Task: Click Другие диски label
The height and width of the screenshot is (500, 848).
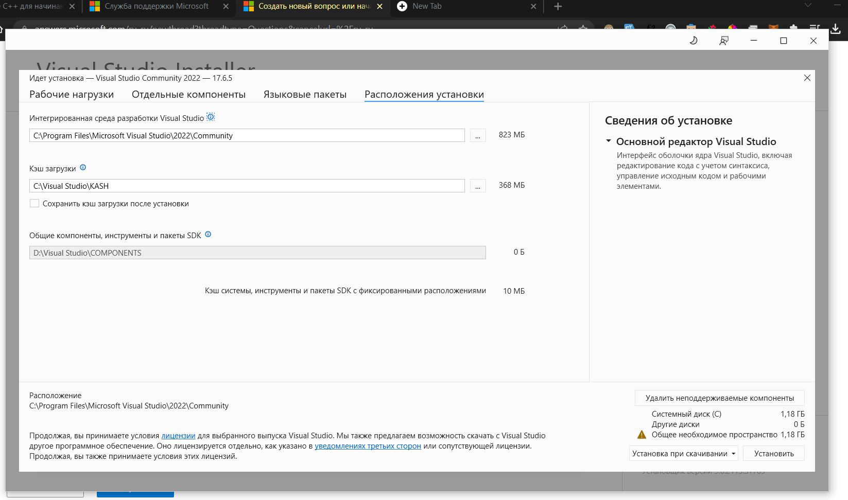Action: (x=676, y=424)
